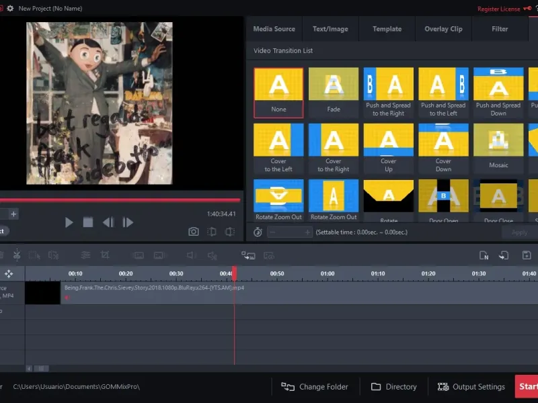Switch to the Text/Image tab
Image resolution: width=538 pixels, height=403 pixels.
(x=330, y=29)
